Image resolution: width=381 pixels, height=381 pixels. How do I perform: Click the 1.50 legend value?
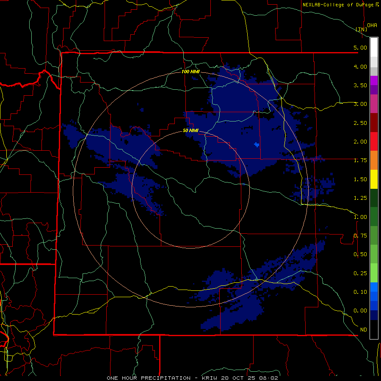click(x=360, y=179)
